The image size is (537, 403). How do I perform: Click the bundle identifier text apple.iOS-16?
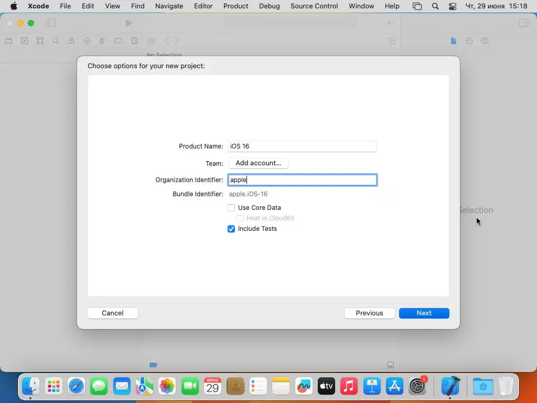[248, 194]
